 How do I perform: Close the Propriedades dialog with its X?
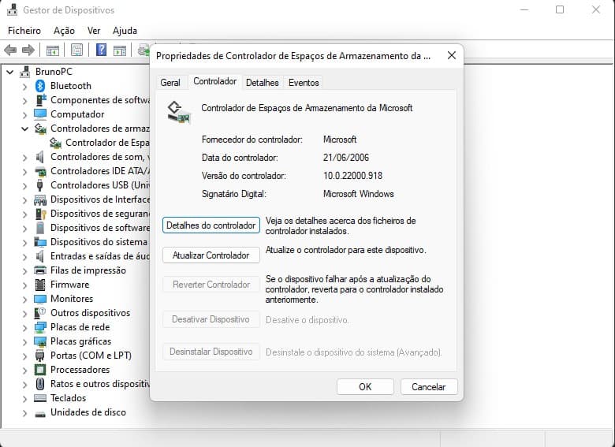coord(452,55)
